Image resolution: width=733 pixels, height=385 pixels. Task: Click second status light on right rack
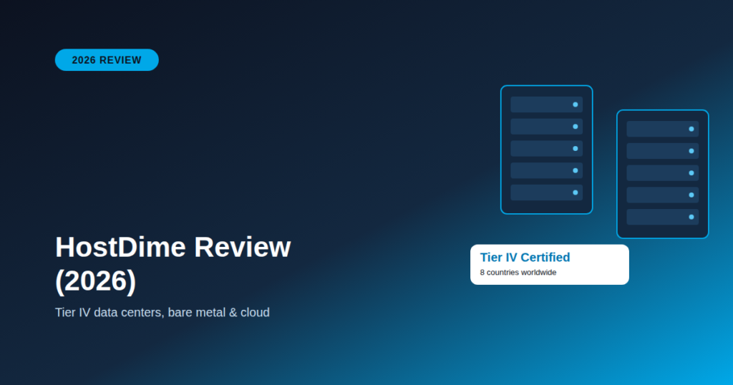click(x=691, y=151)
